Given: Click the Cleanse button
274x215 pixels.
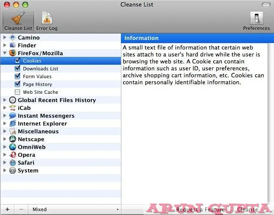Looking at the screenshot, I should coord(247,209).
